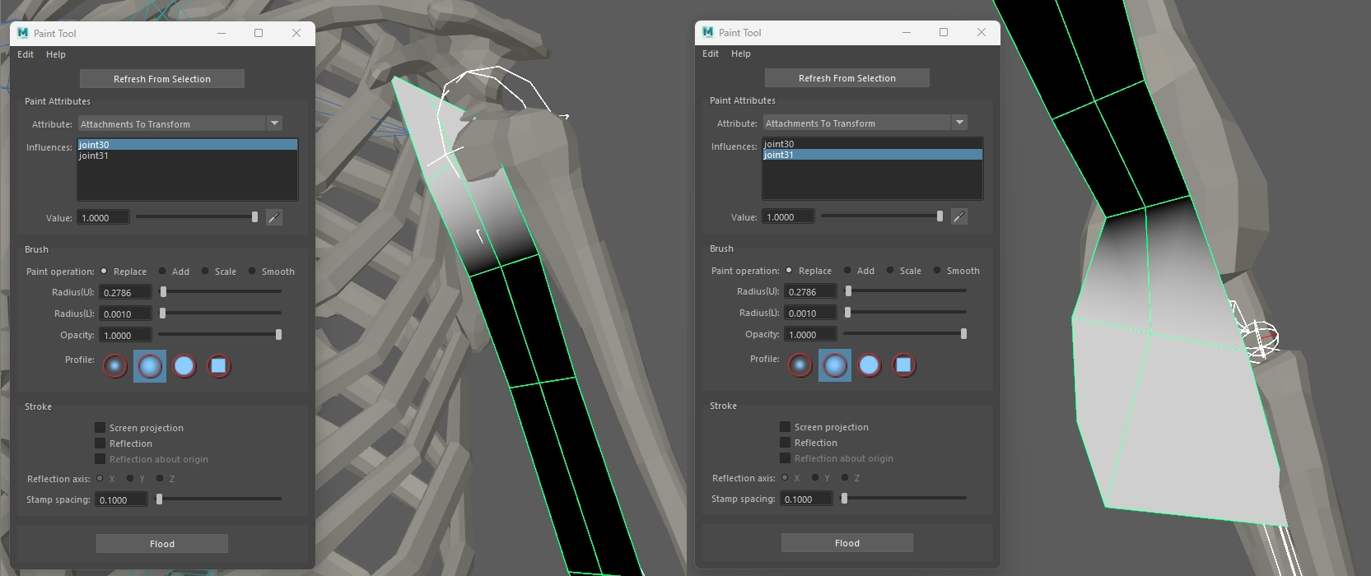Choose solid round brush profile in left Paint Tool
The width and height of the screenshot is (1371, 576).
pos(184,366)
